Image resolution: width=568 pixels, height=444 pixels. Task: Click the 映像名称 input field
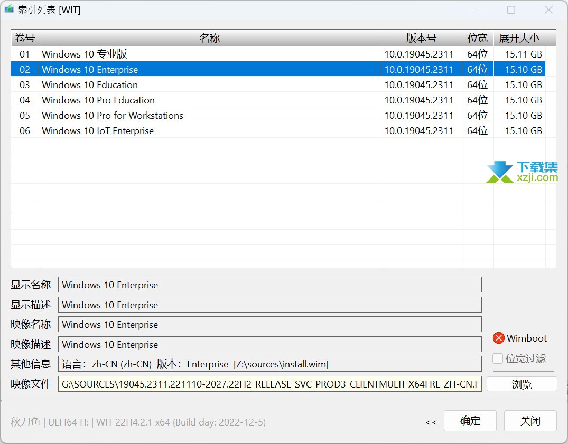coord(270,324)
